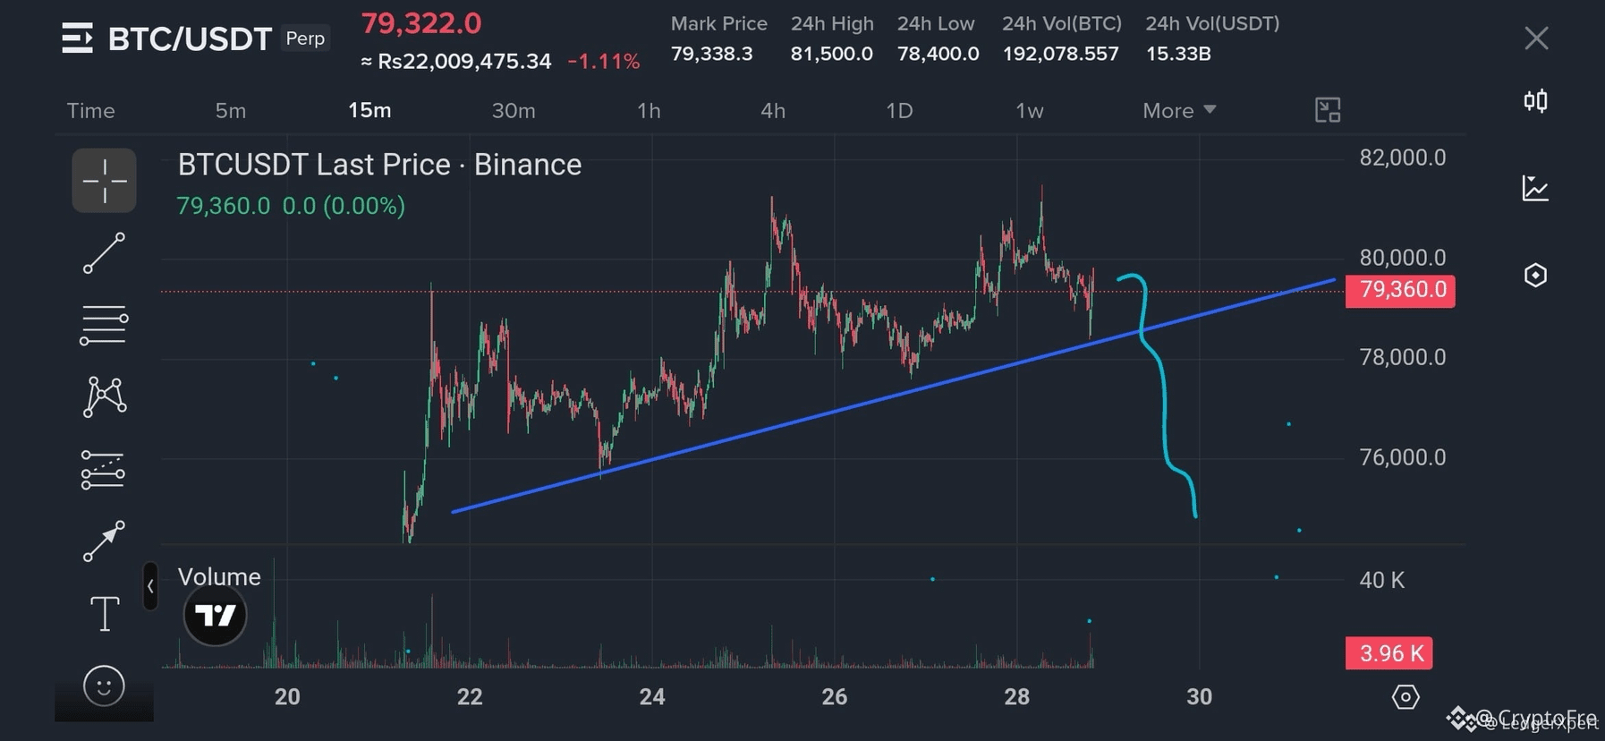The width and height of the screenshot is (1605, 741).
Task: Click the TradingView logo
Action: (215, 616)
